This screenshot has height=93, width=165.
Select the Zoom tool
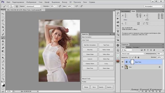pyautogui.click(x=3, y=79)
